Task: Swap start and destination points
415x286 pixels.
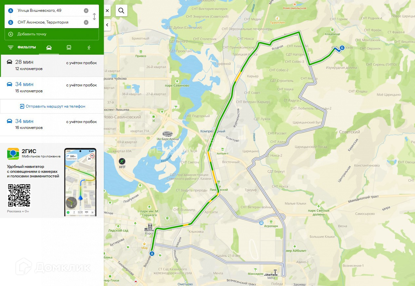Action: click(94, 16)
